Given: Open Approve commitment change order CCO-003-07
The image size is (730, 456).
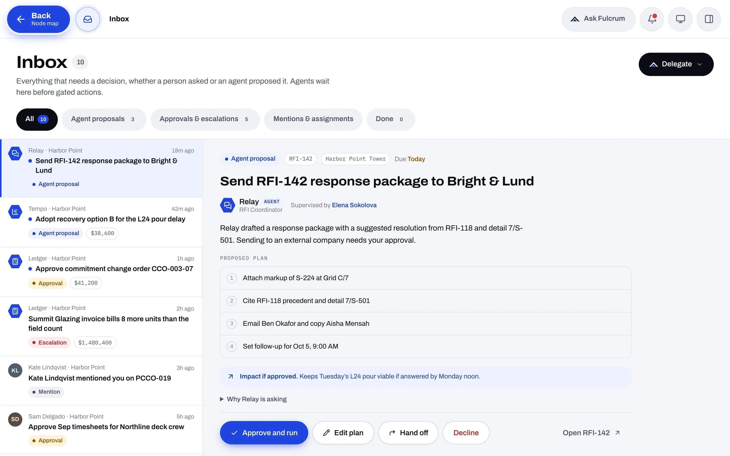Looking at the screenshot, I should (101, 272).
